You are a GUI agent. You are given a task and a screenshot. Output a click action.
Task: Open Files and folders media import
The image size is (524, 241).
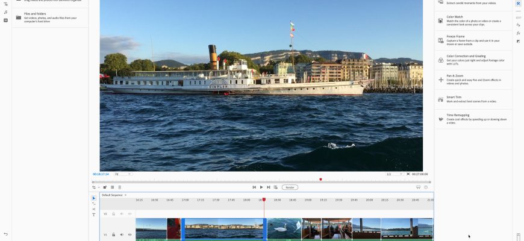click(50, 17)
